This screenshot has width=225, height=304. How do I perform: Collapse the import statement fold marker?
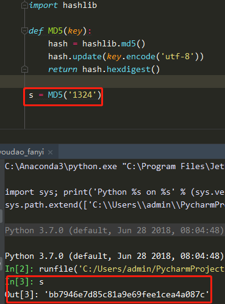[24, 5]
